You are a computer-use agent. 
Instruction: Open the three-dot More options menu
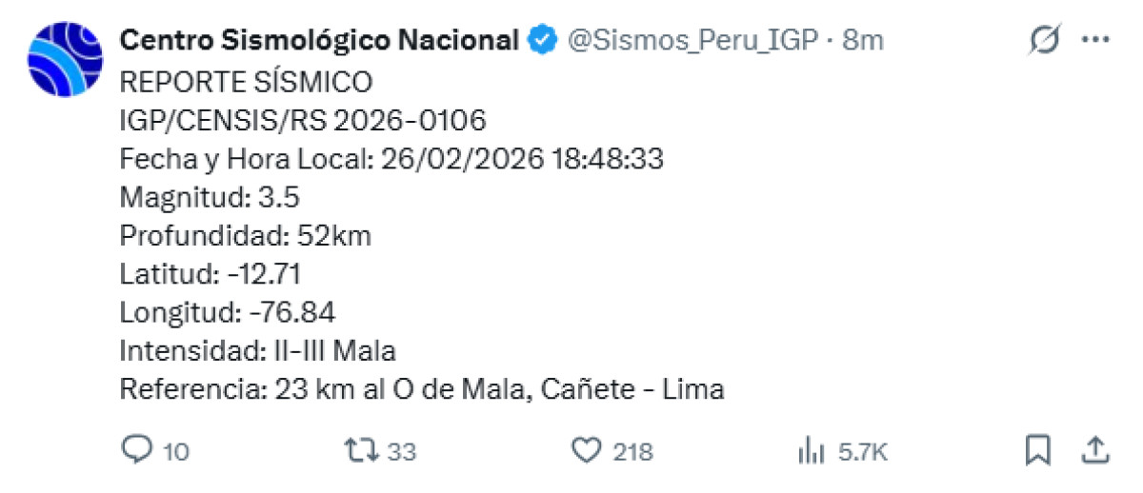1095,40
